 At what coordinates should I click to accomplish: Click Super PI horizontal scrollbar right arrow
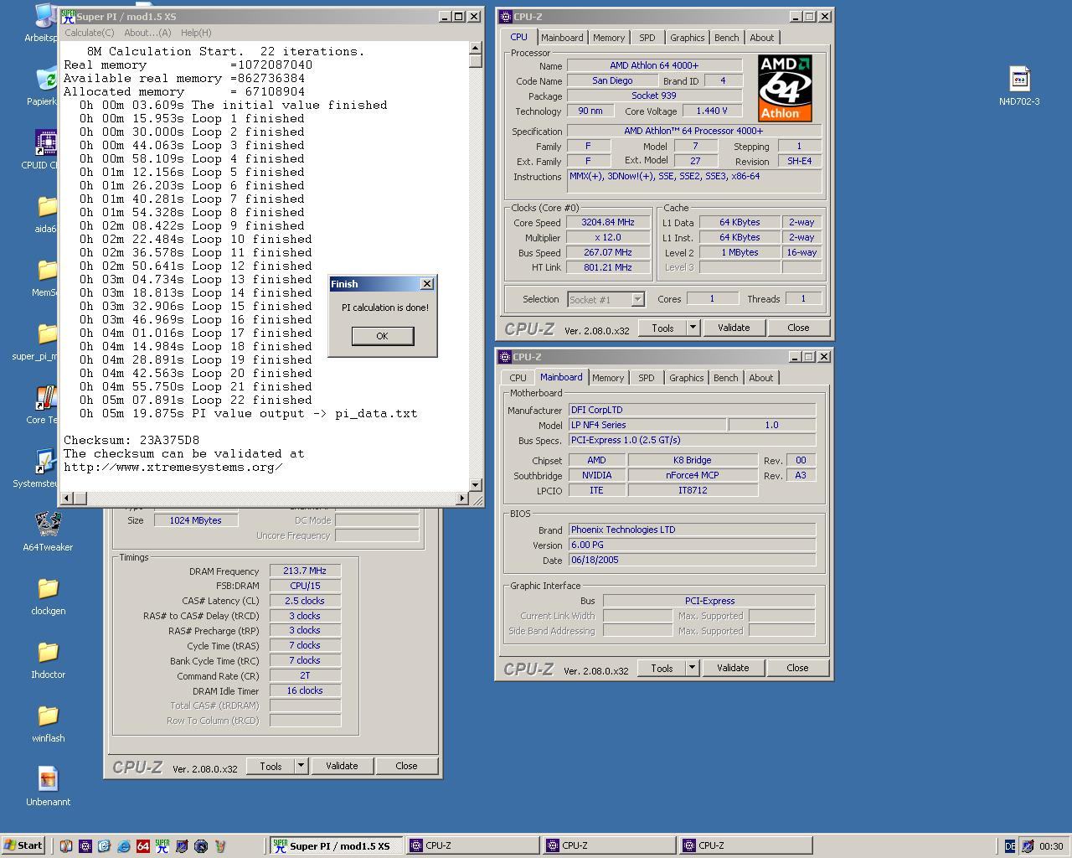tap(462, 499)
